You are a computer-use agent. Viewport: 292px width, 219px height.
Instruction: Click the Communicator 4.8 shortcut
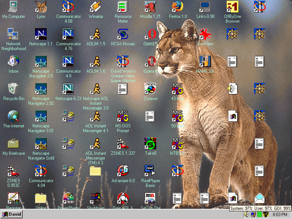click(68, 61)
